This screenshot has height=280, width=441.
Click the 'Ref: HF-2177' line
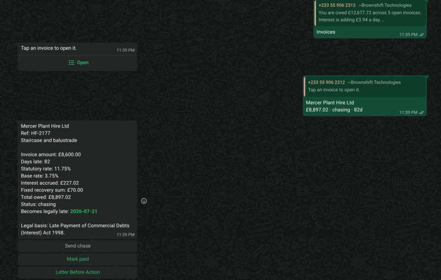coord(36,133)
